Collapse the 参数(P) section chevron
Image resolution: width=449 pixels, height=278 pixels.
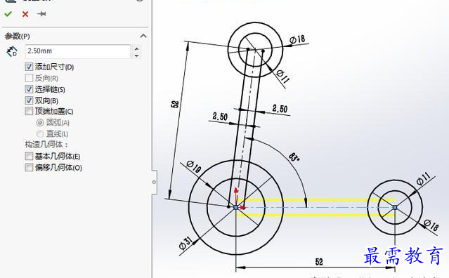point(143,36)
